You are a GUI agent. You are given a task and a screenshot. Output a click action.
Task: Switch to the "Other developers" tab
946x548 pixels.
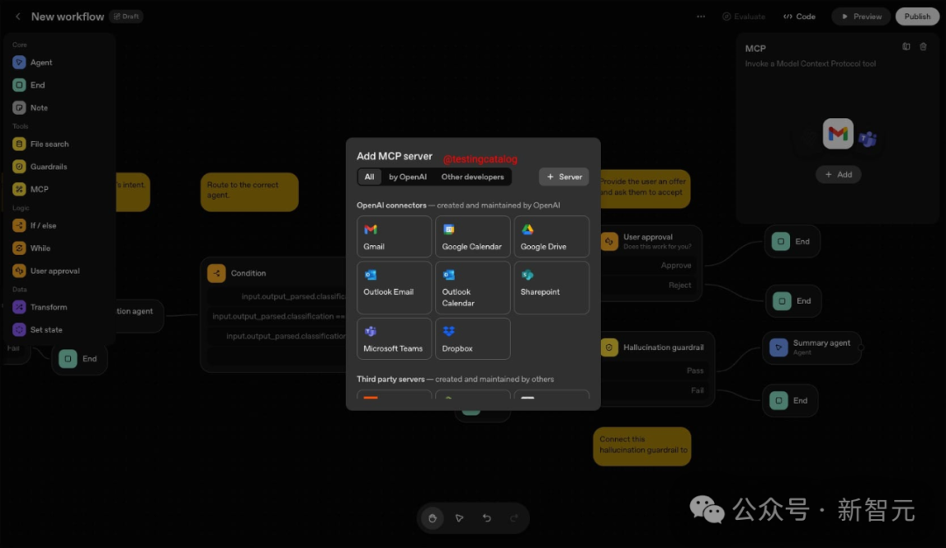tap(472, 177)
